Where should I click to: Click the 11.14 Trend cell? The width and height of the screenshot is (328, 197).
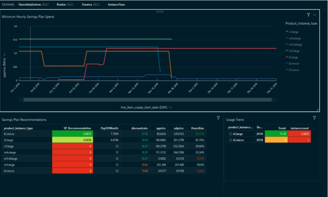pyautogui.click(x=276, y=134)
